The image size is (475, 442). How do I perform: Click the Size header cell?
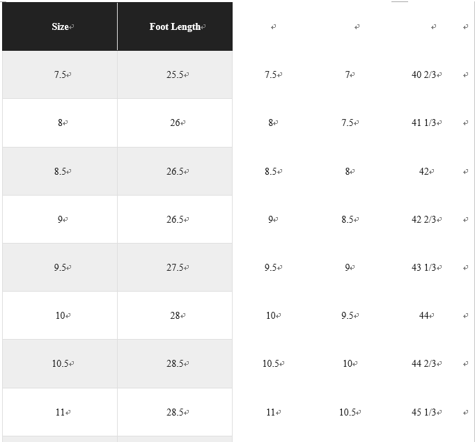tap(60, 26)
